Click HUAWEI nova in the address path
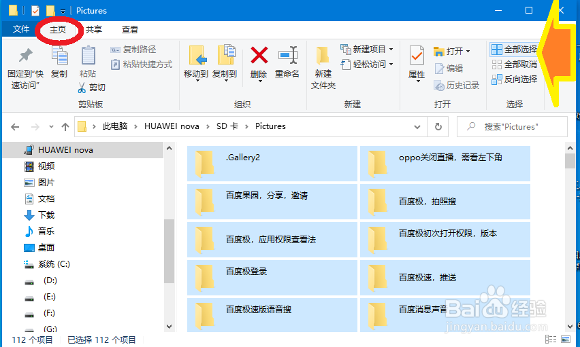 point(172,126)
